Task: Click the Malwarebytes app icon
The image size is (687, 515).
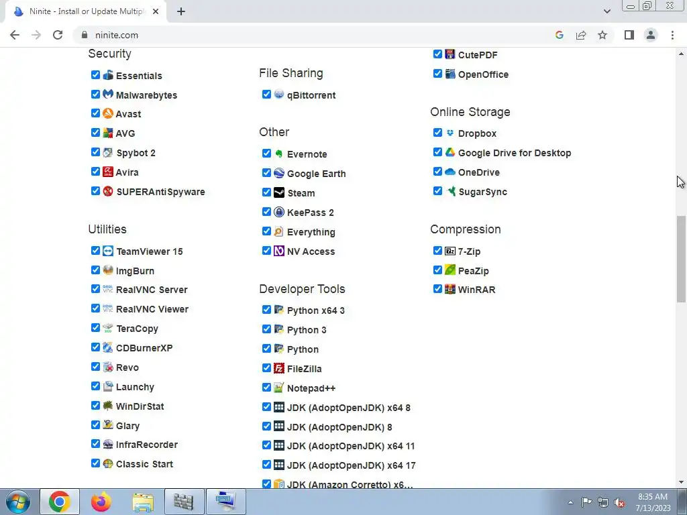Action: coord(108,94)
